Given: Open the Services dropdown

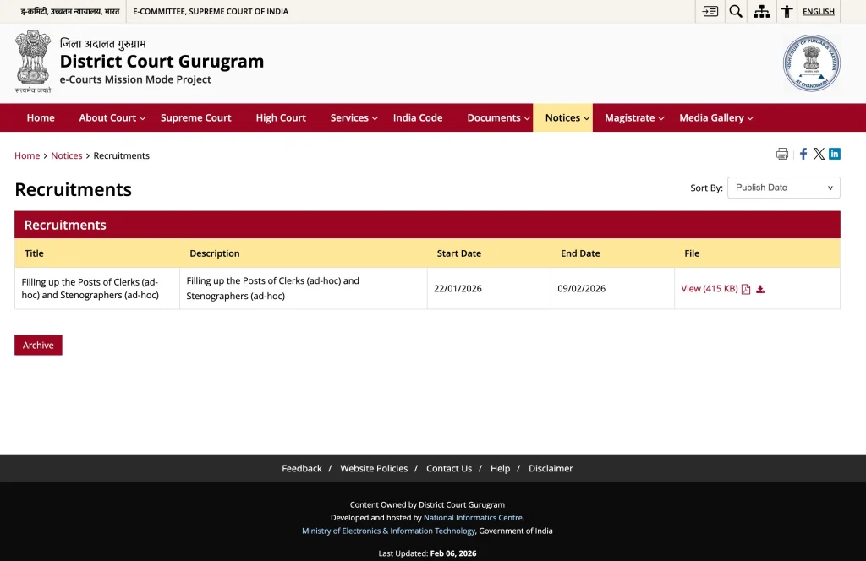Looking at the screenshot, I should tap(350, 117).
